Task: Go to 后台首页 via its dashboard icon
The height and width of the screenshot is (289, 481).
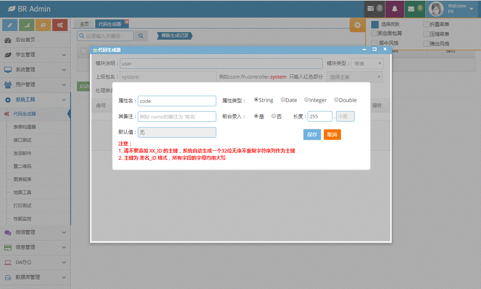Action: [x=8, y=40]
